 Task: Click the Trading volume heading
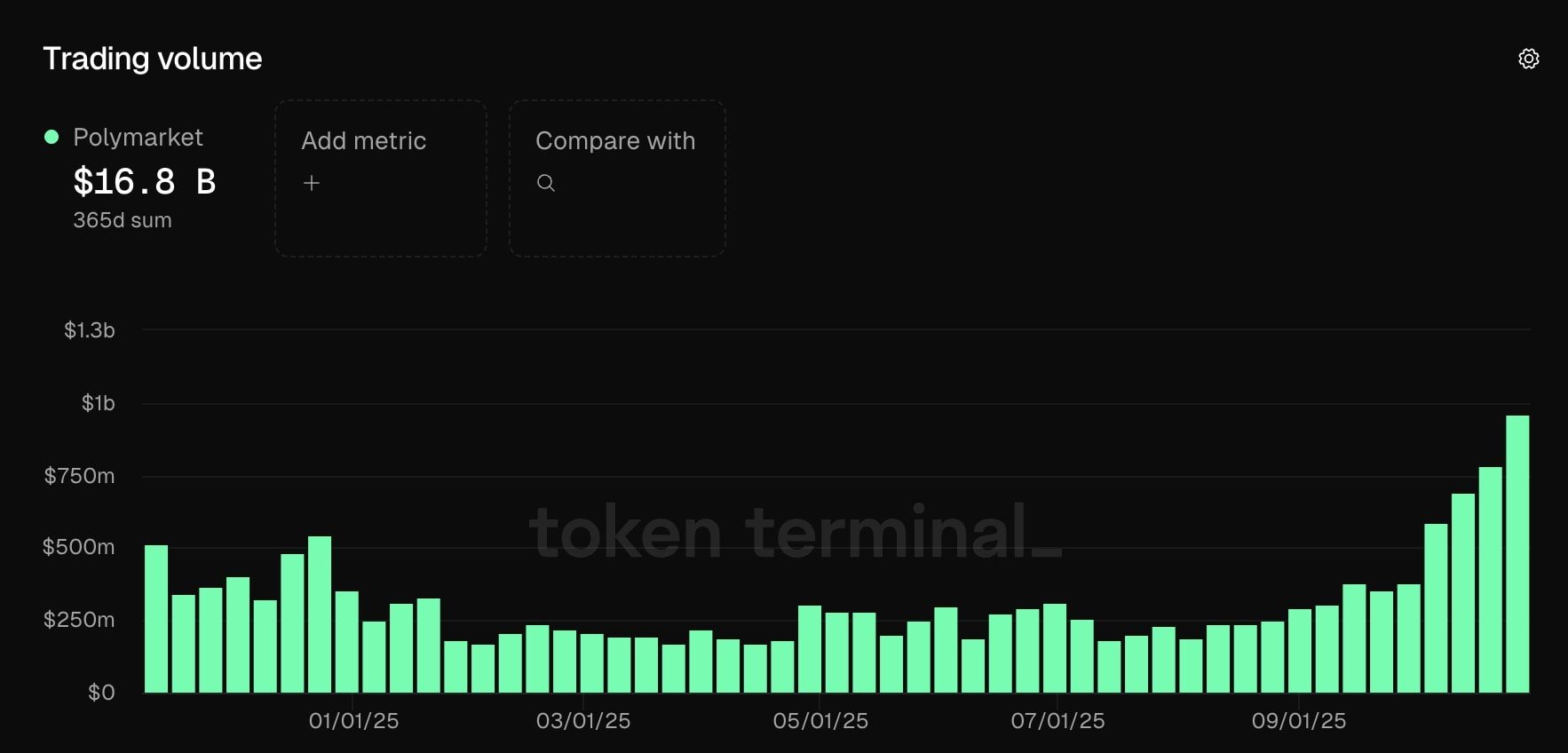tap(153, 59)
